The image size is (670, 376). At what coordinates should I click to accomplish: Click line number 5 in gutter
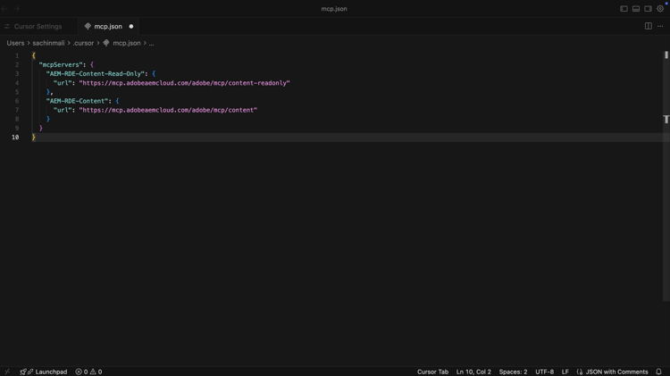click(x=17, y=92)
